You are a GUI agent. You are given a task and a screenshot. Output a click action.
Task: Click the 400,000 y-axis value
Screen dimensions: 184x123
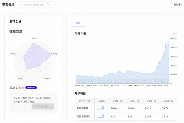(174, 48)
